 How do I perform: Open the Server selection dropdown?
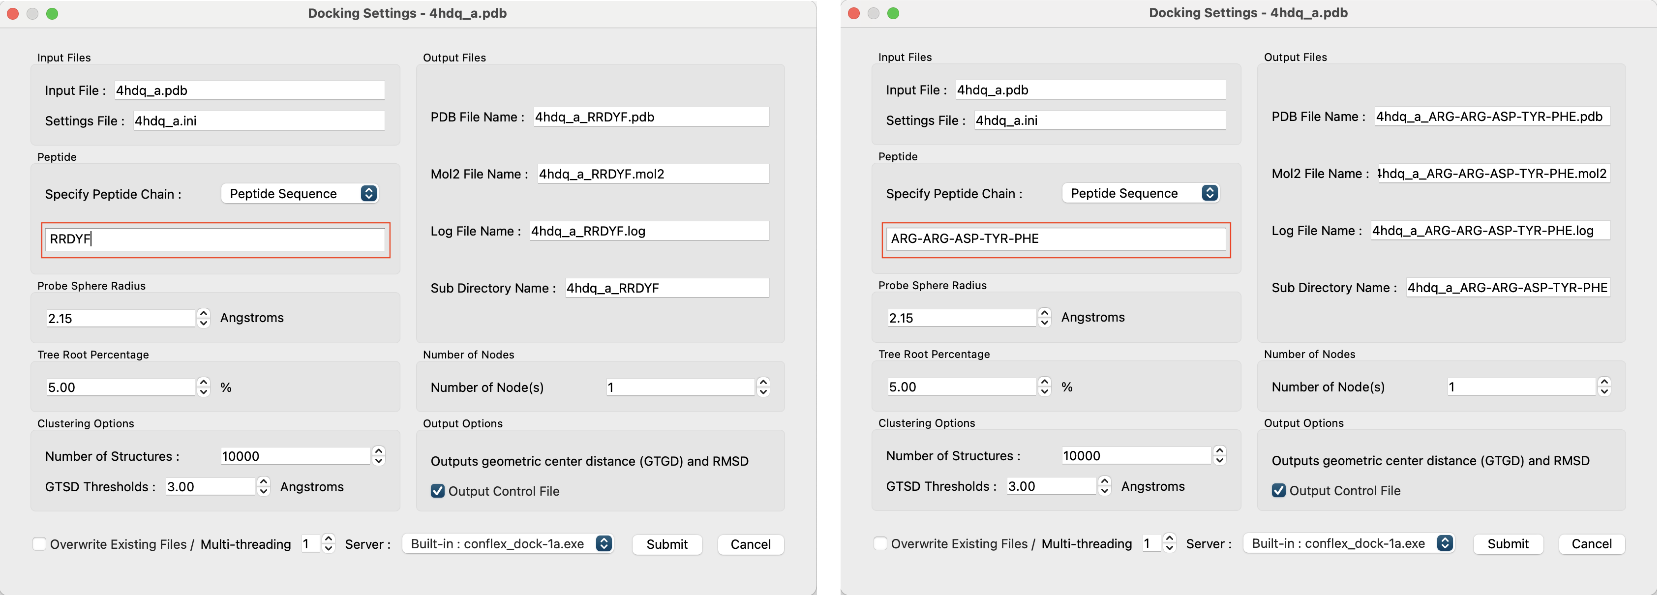pos(508,543)
